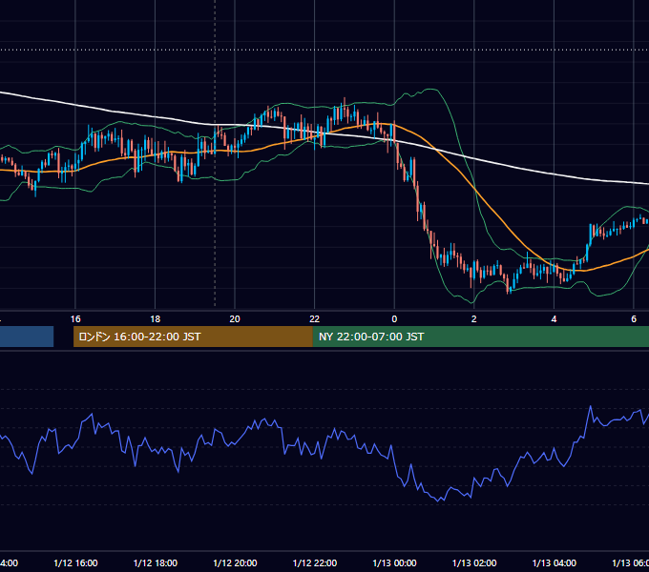Image resolution: width=649 pixels, height=572 pixels.
Task: Click the blue session bar left of ロンドン
Action: pyautogui.click(x=27, y=337)
